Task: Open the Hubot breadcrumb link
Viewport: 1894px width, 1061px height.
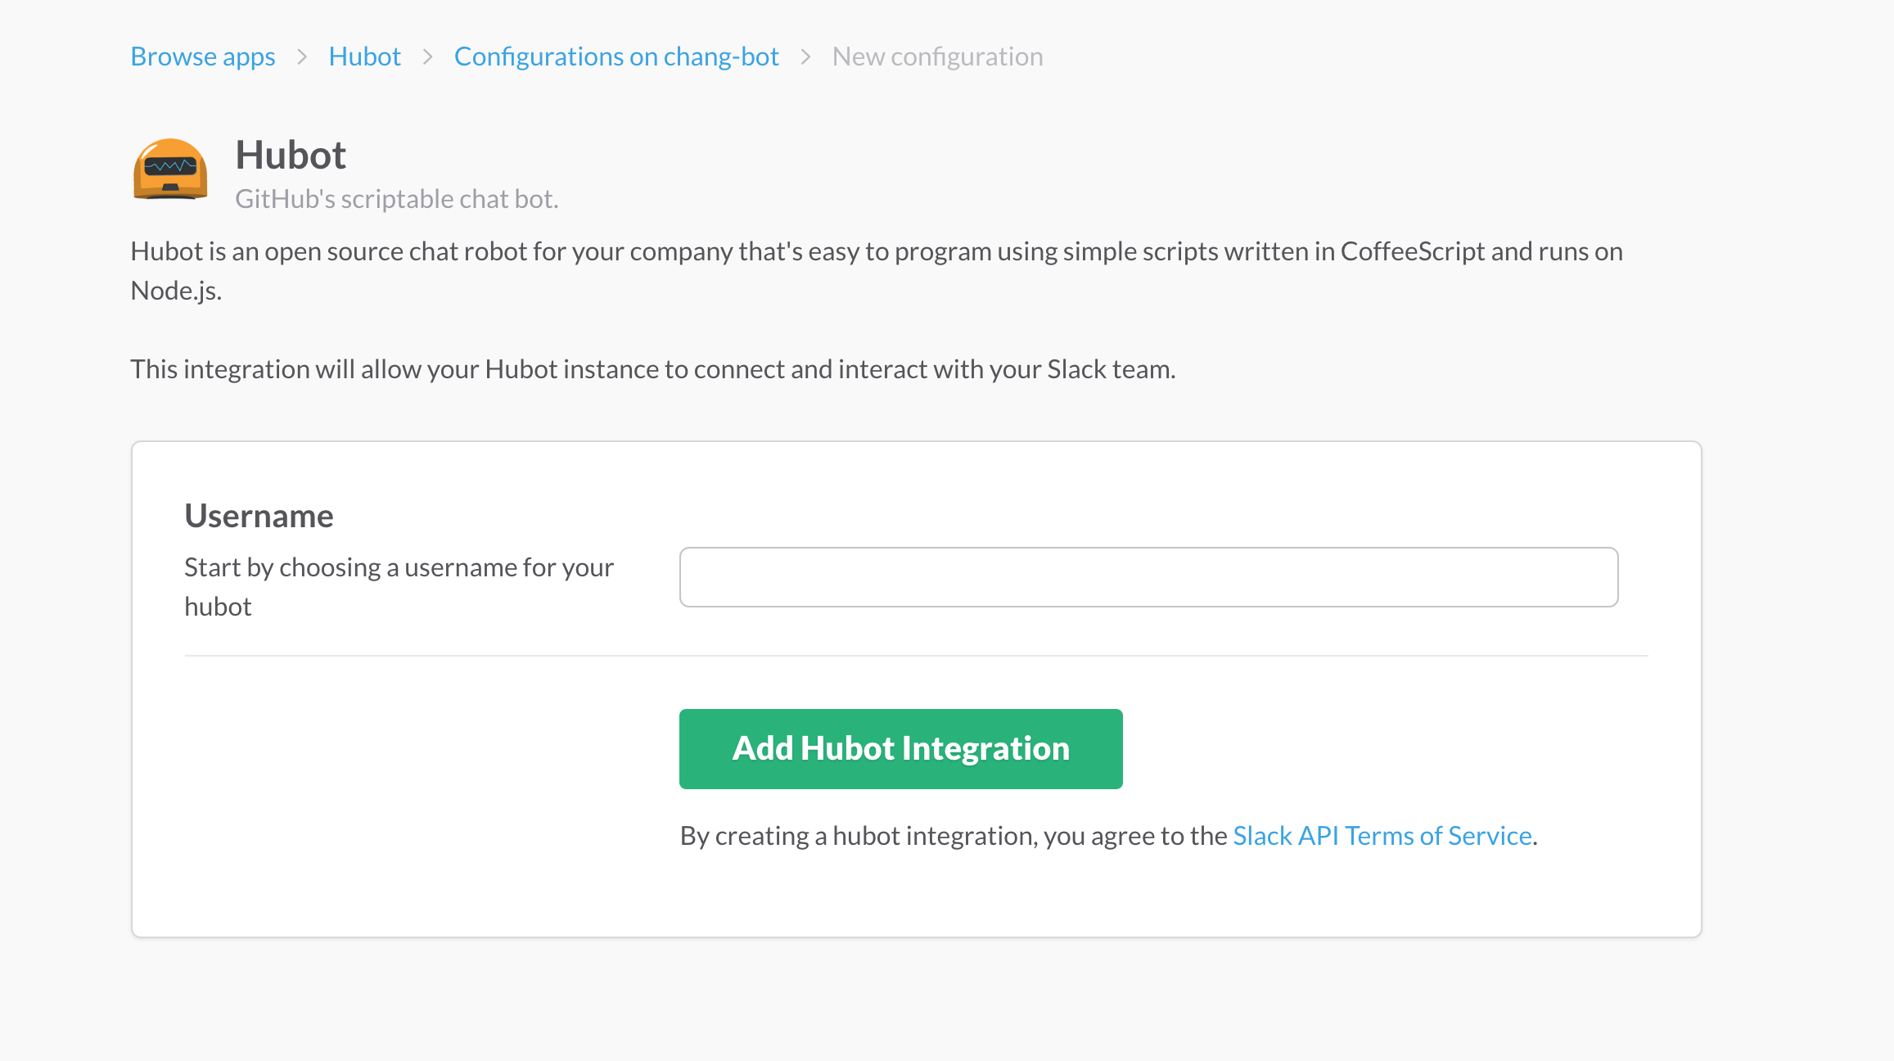Action: pos(364,56)
